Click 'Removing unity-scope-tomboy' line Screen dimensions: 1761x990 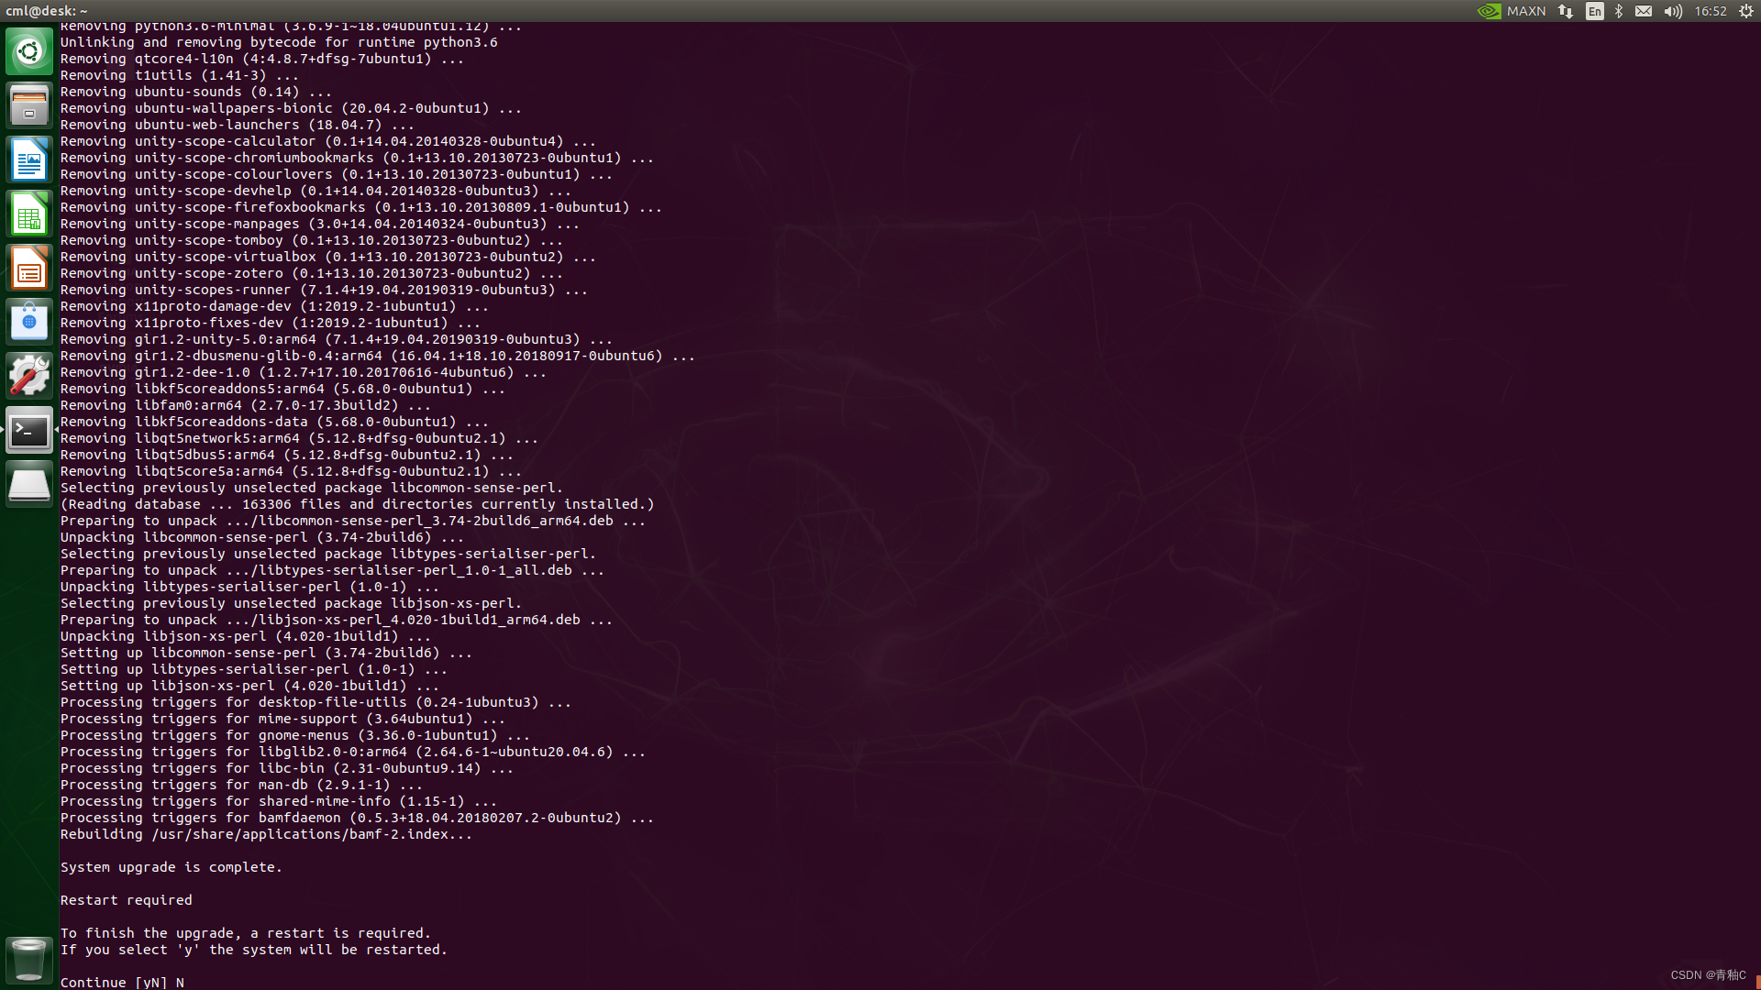[x=312, y=240]
